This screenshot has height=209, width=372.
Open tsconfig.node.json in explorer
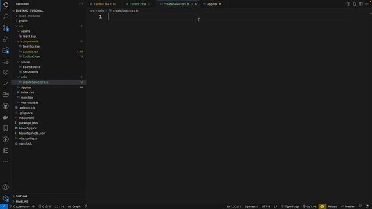click(x=32, y=133)
